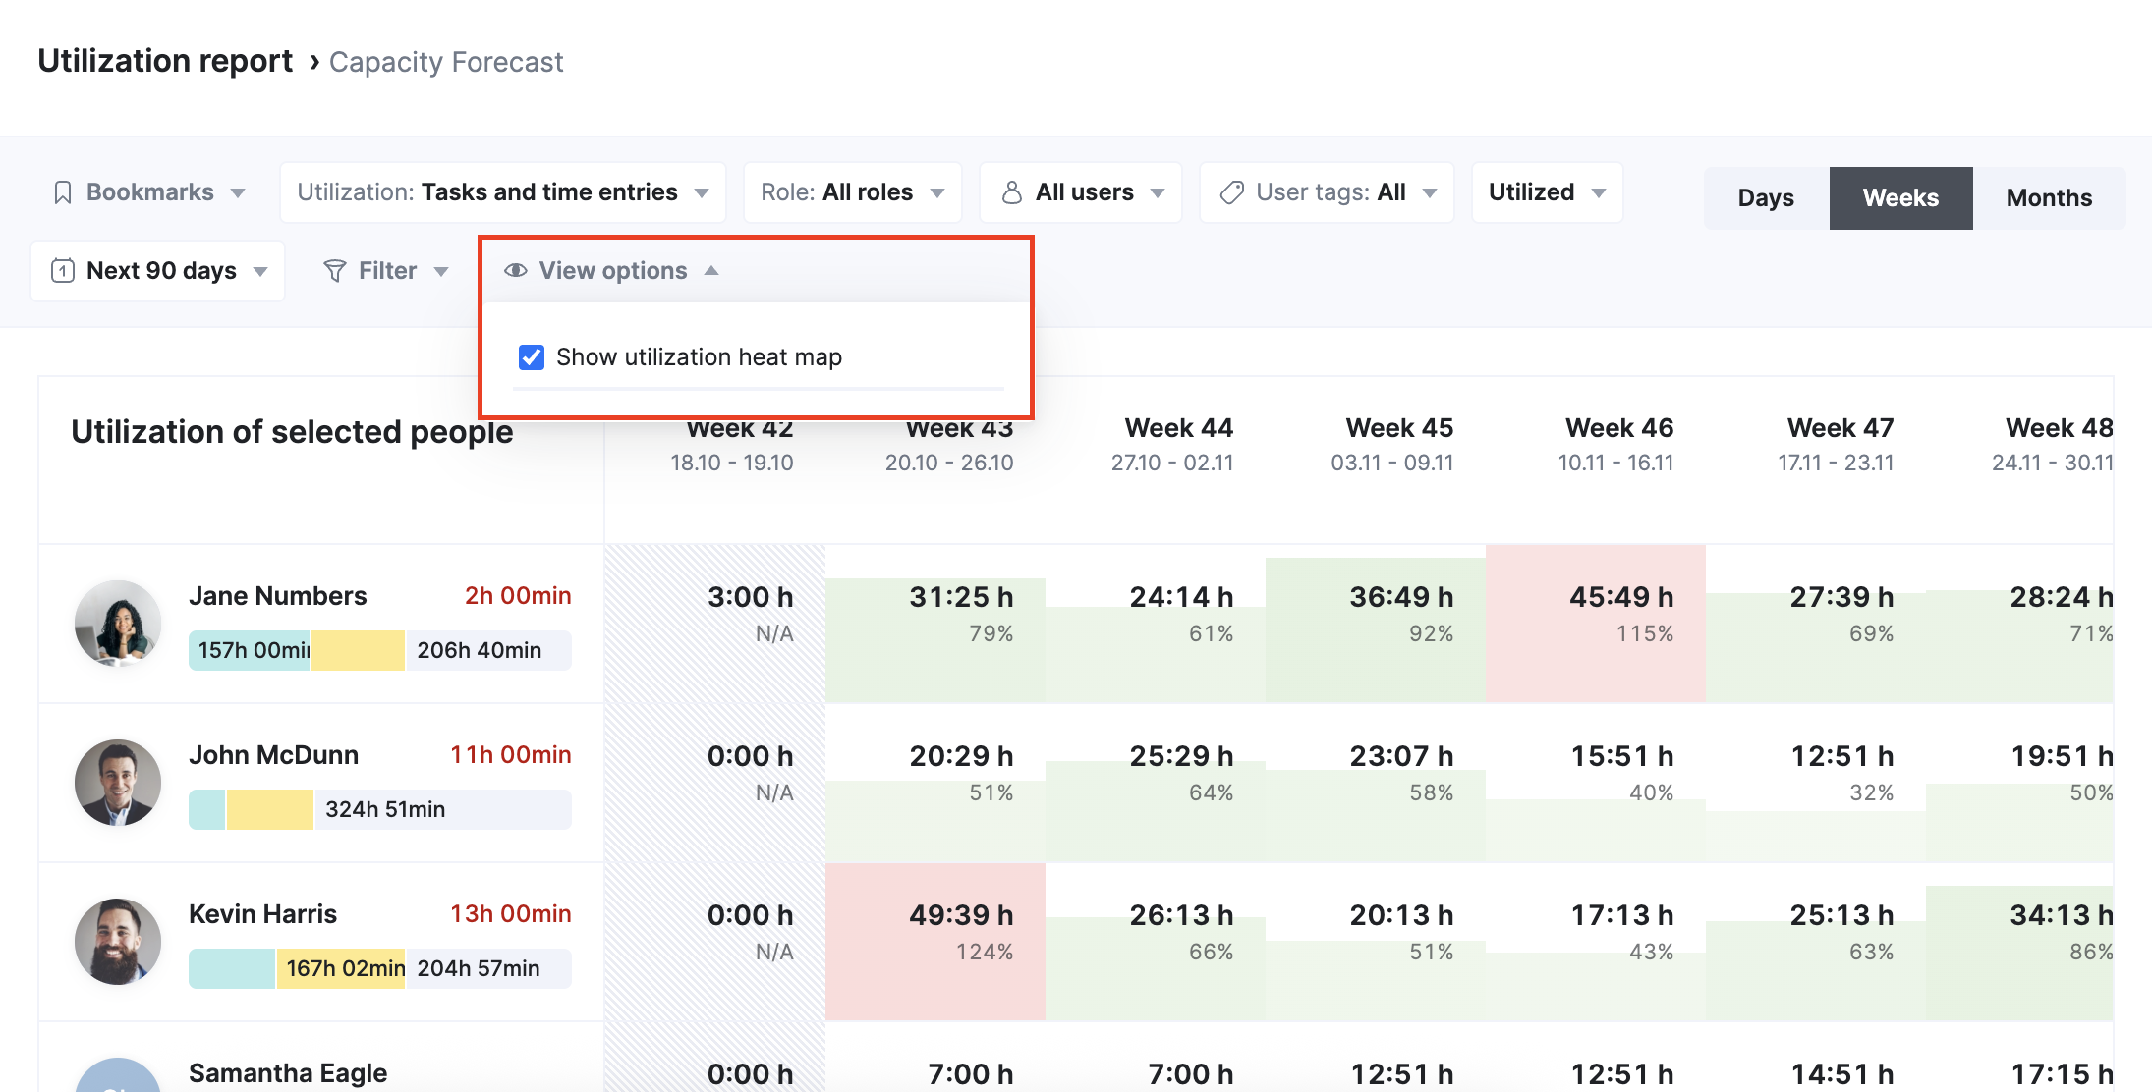Click the eye icon in View options
The height and width of the screenshot is (1092, 2152).
tap(516, 270)
